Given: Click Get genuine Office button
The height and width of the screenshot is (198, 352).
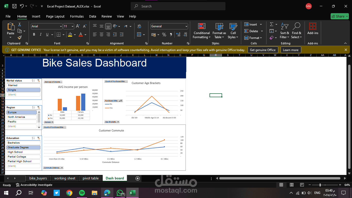Looking at the screenshot, I should [x=263, y=50].
